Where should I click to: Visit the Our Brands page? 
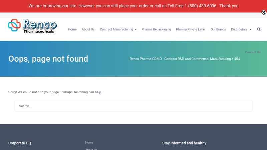(218, 29)
